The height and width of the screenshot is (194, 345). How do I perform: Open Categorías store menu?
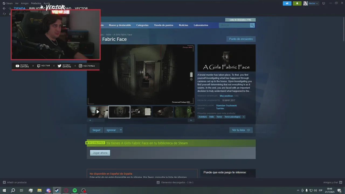click(142, 25)
